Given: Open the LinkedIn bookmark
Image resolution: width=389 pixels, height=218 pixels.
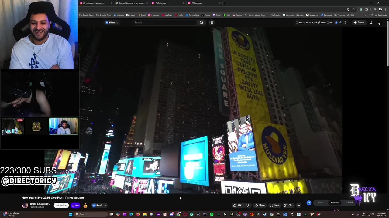Looking at the screenshot, I should [119, 15].
